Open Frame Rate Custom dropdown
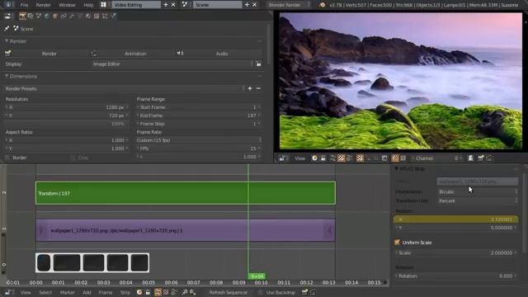This screenshot has width=528, height=297. (199, 140)
